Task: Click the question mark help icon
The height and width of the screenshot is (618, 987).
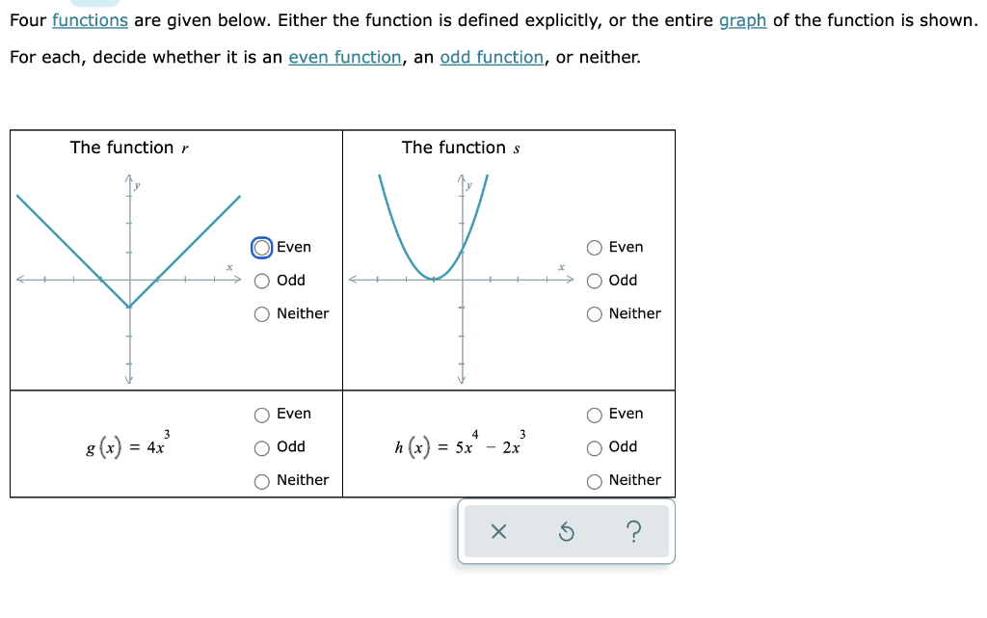Action: click(633, 531)
